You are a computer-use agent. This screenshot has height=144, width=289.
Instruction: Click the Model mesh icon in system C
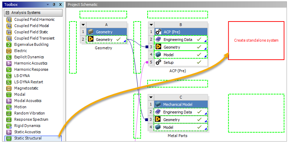(158, 127)
